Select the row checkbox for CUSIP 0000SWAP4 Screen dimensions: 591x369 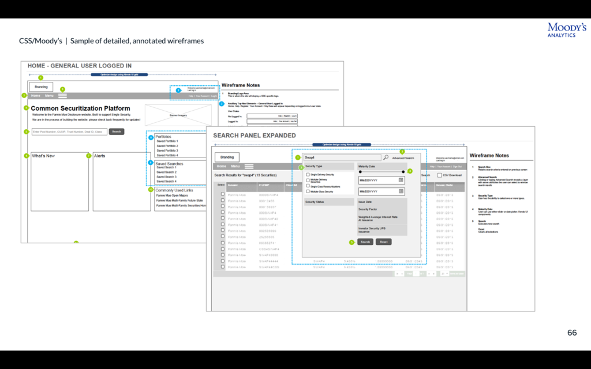(222, 194)
